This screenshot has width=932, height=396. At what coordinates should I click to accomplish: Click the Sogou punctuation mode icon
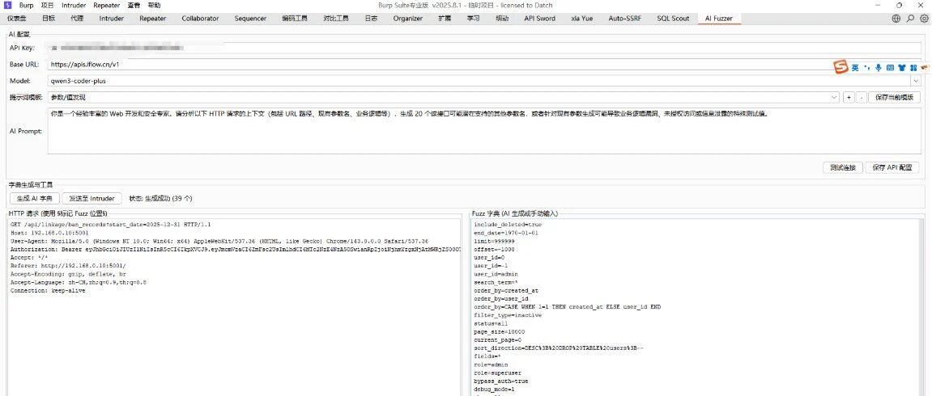click(866, 68)
